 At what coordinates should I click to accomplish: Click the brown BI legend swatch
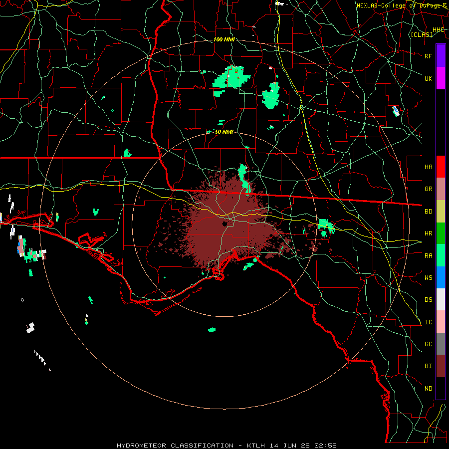point(441,366)
